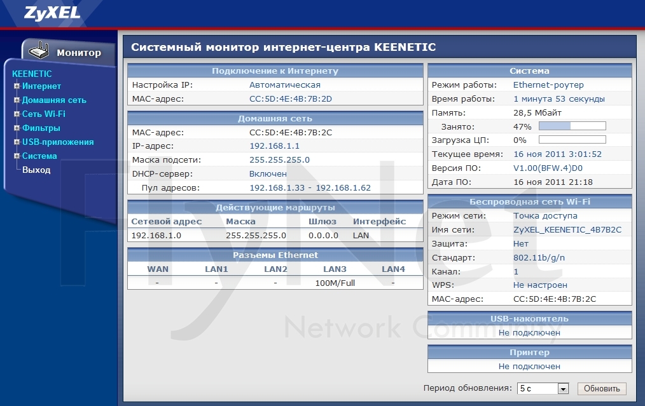Click the uptime 1 минута 53 секунды
The image size is (645, 406).
[x=559, y=99]
